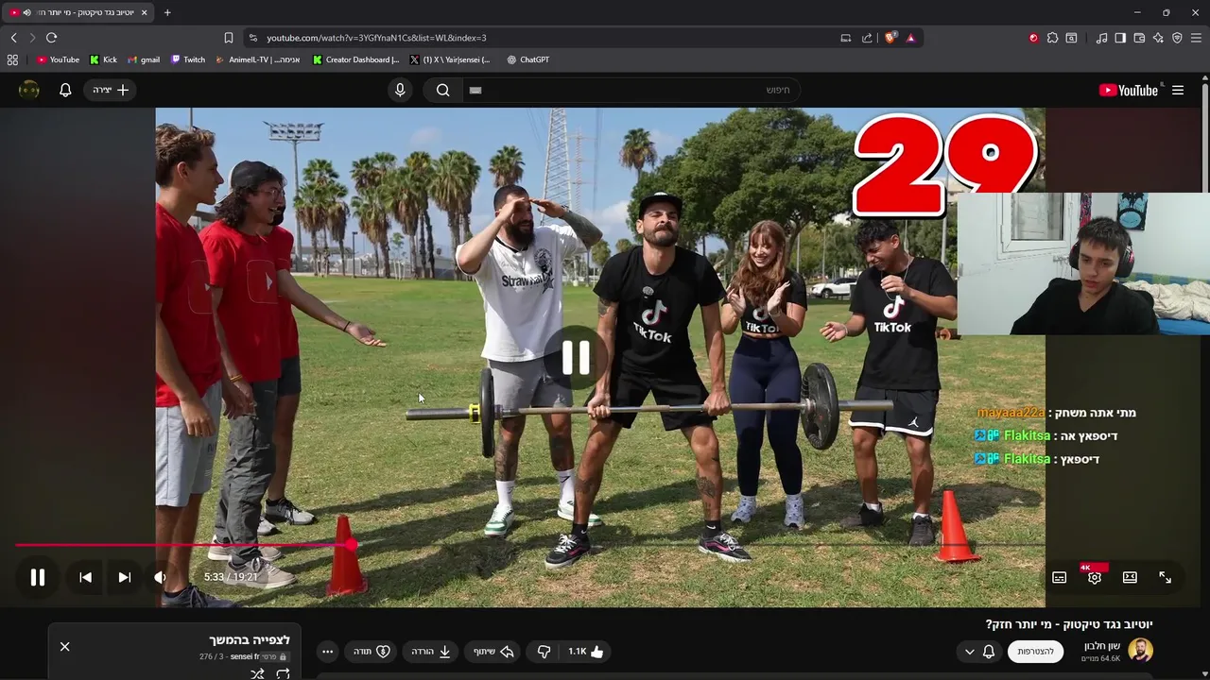This screenshot has height=680, width=1210.
Task: Open Brave Wallet icon
Action: click(1139, 38)
